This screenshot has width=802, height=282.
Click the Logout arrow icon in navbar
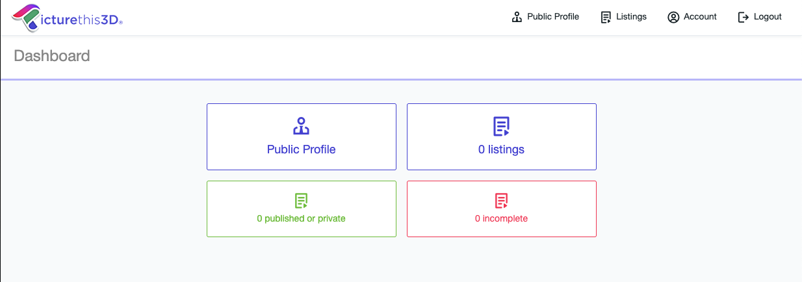point(744,17)
